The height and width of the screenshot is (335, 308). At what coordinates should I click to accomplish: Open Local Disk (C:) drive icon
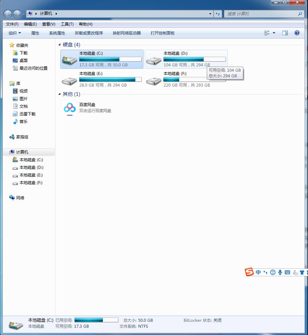point(69,60)
